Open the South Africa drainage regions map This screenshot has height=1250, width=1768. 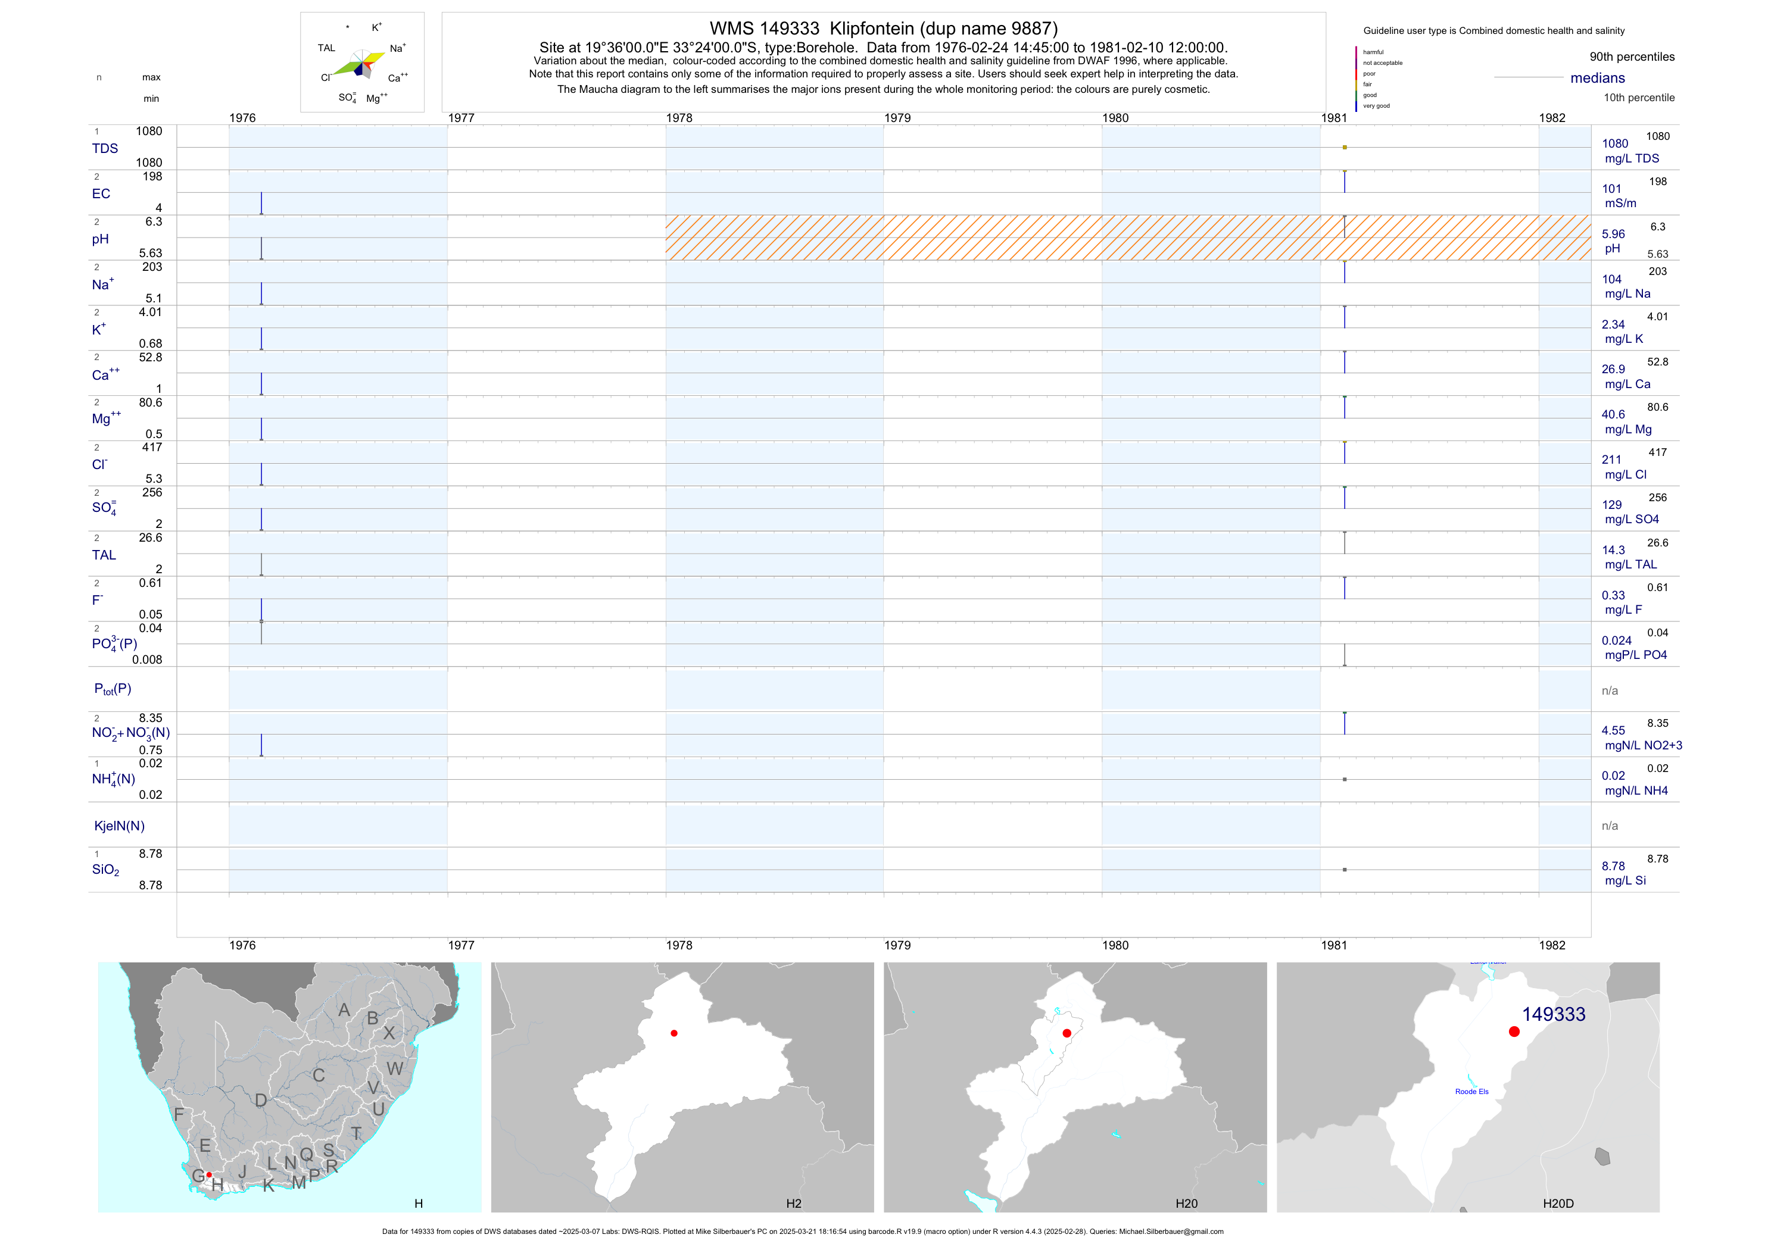click(289, 1087)
